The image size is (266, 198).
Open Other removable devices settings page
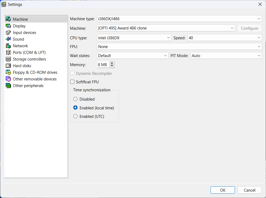click(x=35, y=79)
